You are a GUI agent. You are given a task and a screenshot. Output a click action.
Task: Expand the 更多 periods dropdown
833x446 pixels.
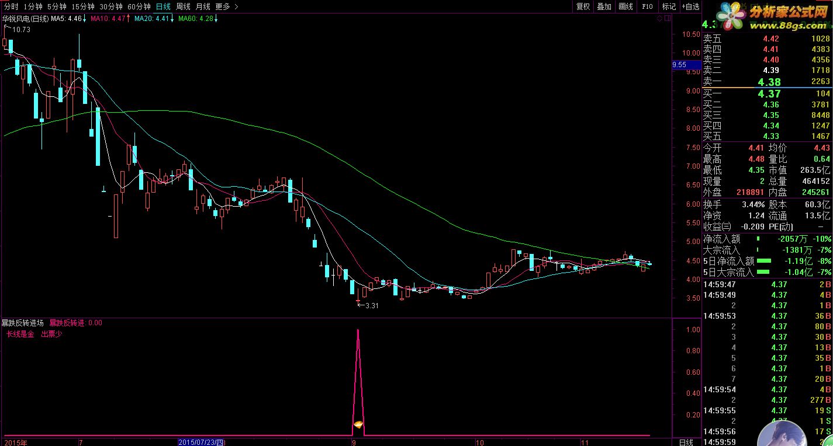[x=226, y=6]
